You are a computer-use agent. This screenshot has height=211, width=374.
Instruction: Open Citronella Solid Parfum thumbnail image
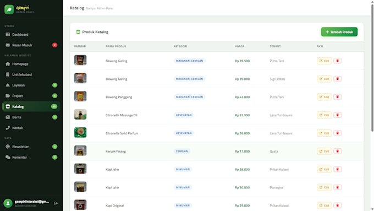pyautogui.click(x=80, y=133)
